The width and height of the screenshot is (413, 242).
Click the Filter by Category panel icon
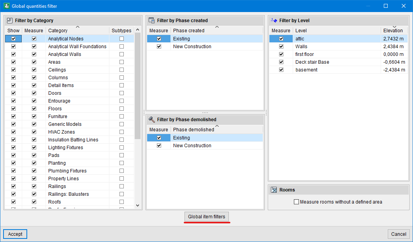(x=10, y=21)
